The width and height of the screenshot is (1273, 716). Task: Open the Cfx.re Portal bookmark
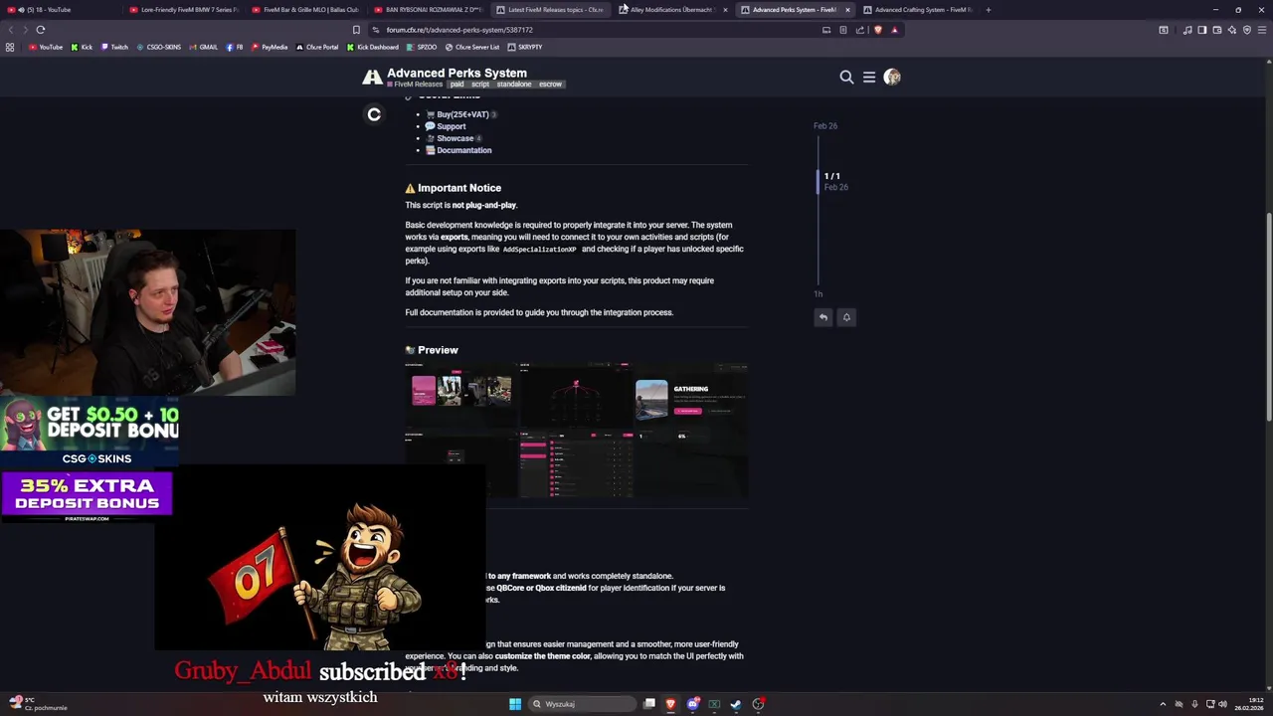(x=317, y=47)
